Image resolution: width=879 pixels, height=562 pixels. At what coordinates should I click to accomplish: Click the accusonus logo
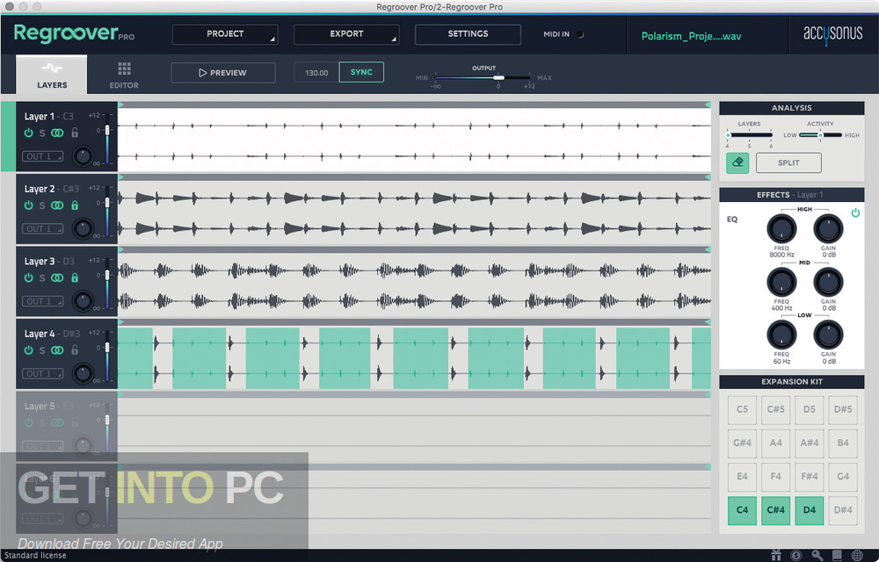tap(833, 33)
